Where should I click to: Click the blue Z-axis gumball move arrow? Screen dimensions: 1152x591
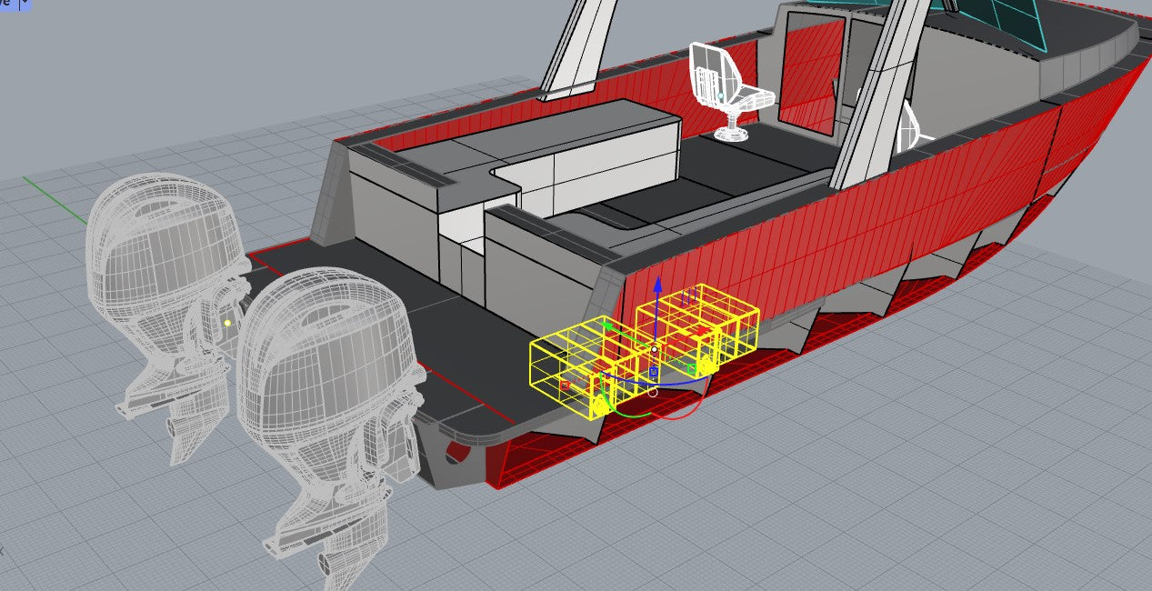click(x=657, y=285)
